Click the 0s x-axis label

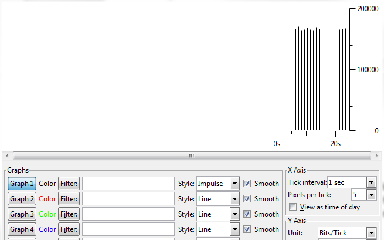pyautogui.click(x=277, y=144)
